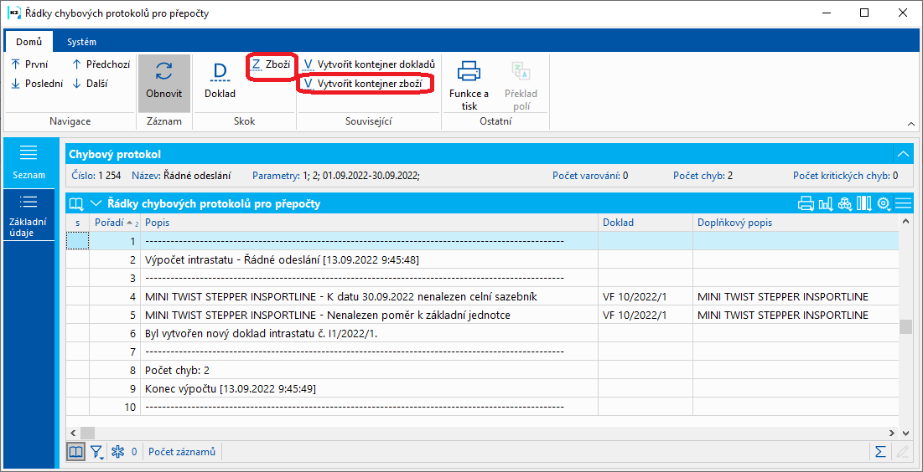The image size is (923, 472).
Task: Open the Seznam side tab
Action: (29, 163)
